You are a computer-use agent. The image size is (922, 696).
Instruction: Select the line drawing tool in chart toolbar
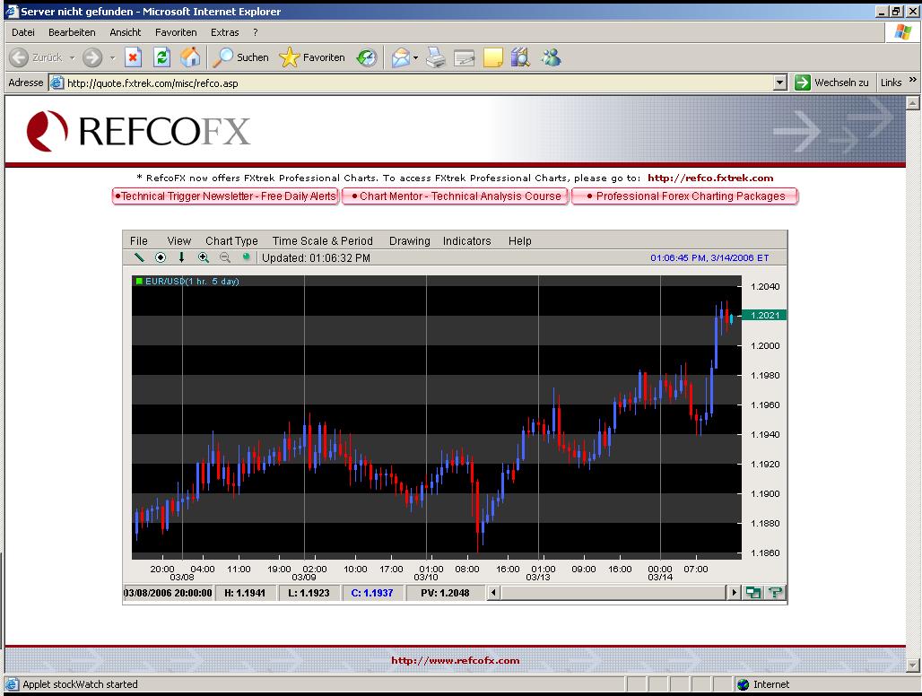[x=139, y=257]
